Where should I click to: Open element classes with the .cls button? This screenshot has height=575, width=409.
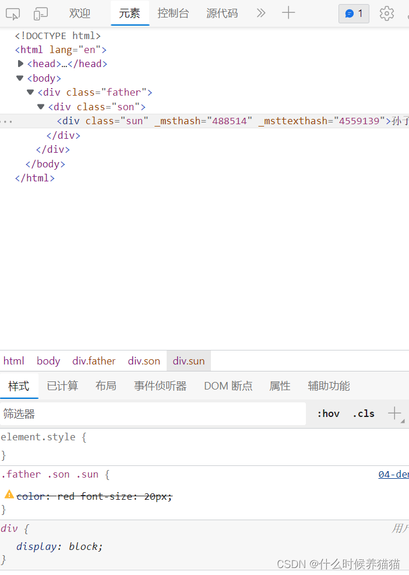pos(363,413)
